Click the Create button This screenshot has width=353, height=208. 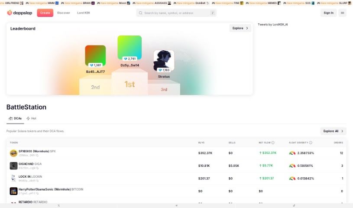click(x=45, y=13)
